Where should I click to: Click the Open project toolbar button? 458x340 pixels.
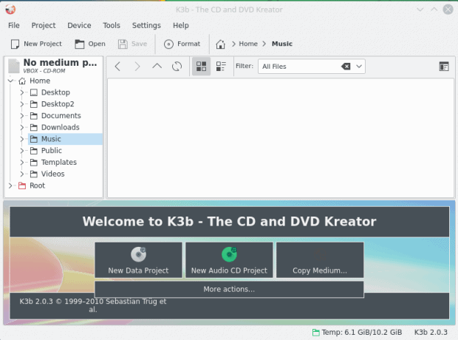(89, 44)
